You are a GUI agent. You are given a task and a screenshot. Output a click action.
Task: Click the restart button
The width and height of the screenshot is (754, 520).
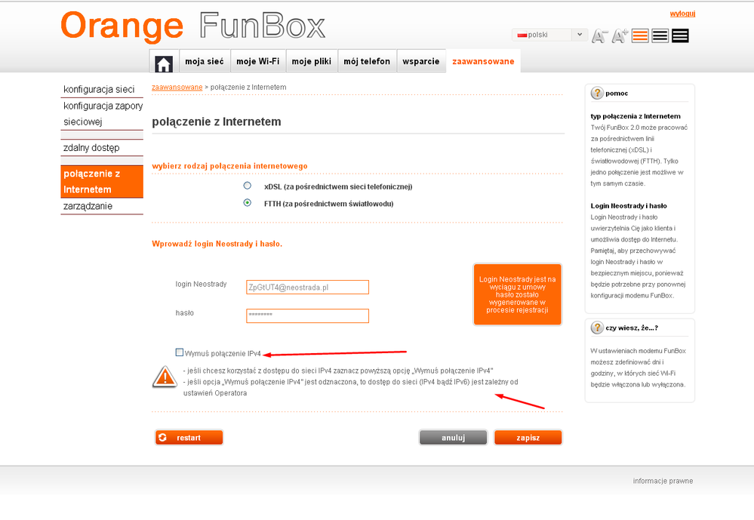point(189,437)
